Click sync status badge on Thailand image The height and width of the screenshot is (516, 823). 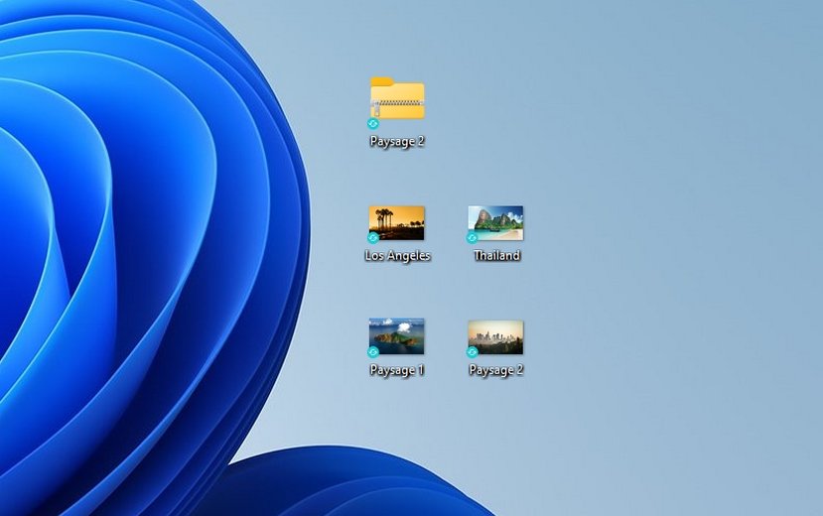click(x=472, y=238)
